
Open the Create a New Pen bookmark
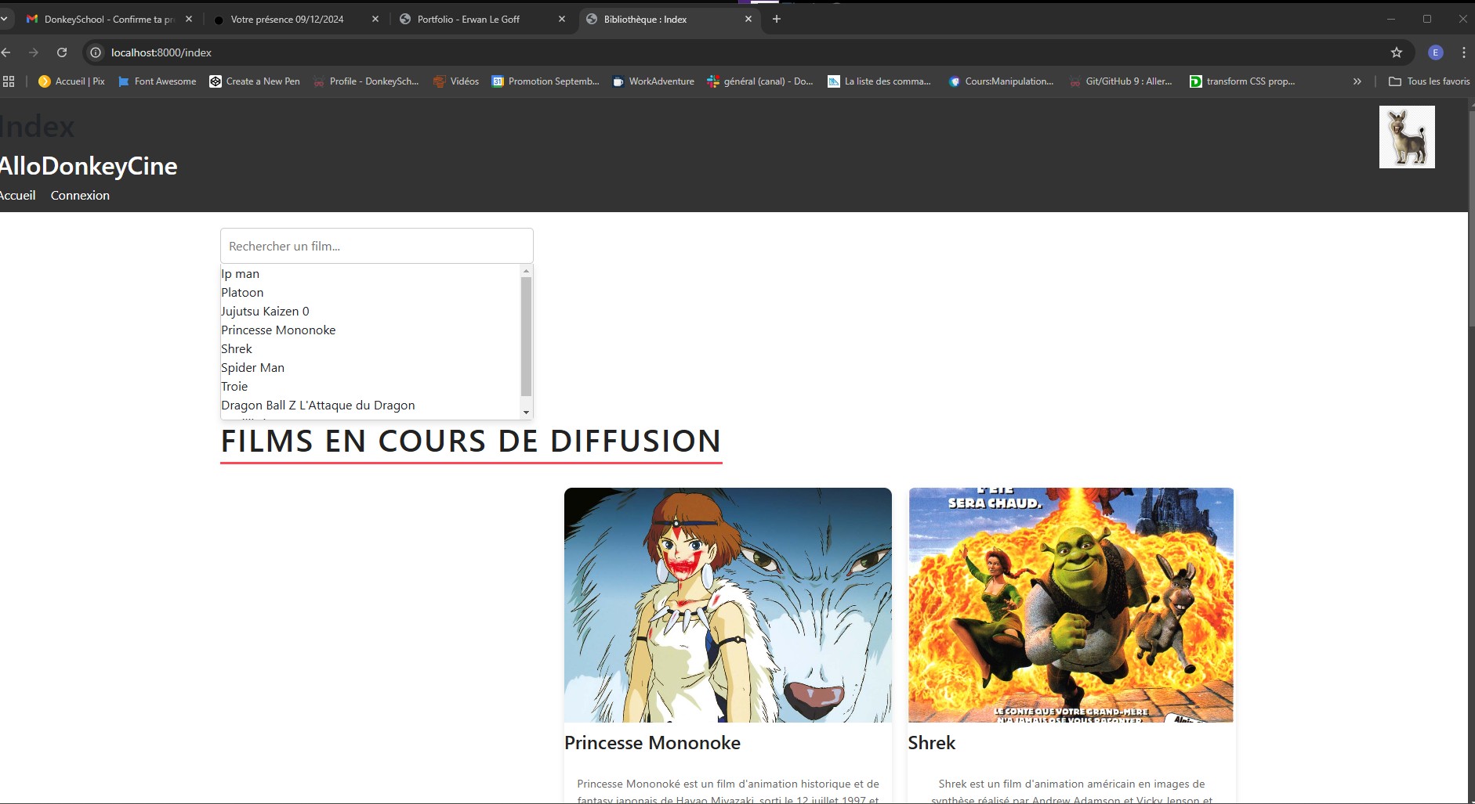tap(254, 81)
